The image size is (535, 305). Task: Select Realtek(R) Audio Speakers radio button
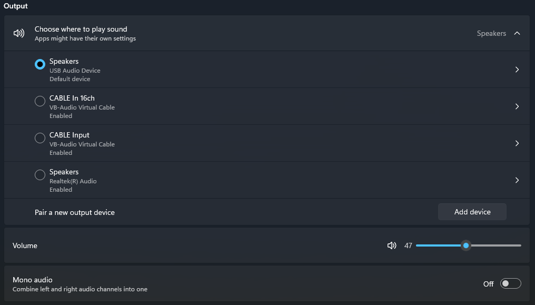[x=40, y=175]
